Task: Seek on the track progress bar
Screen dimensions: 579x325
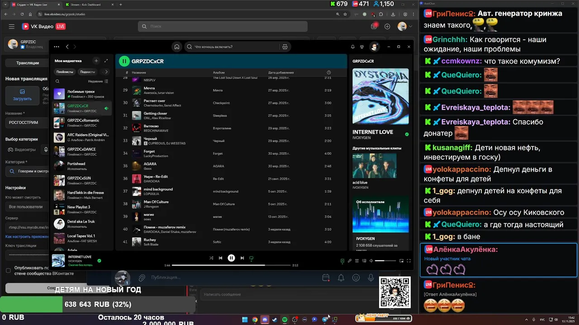Action: tap(231, 265)
